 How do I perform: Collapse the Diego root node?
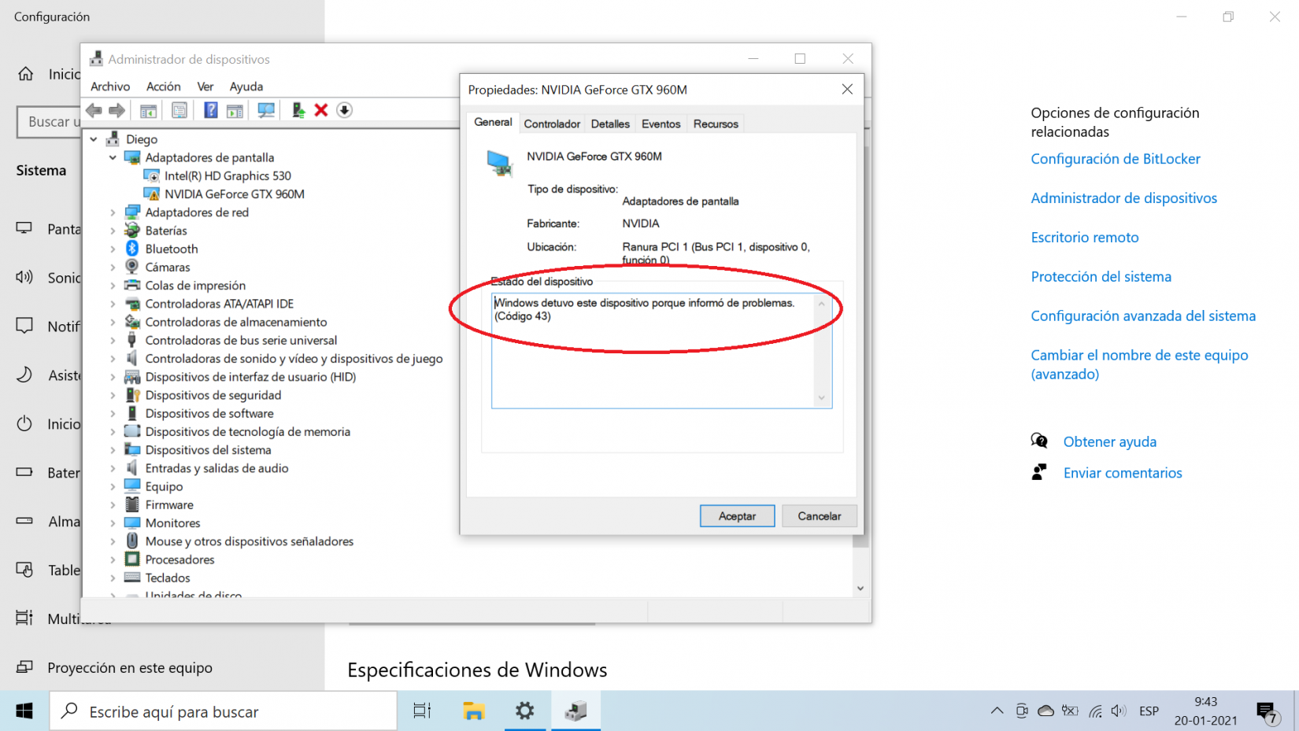(x=94, y=139)
